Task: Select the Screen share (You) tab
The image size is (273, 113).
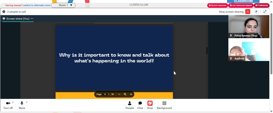Action: (x=18, y=19)
